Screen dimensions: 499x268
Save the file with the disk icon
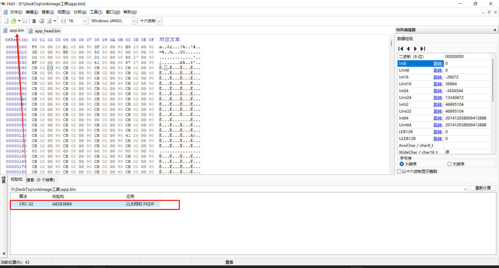click(25, 21)
